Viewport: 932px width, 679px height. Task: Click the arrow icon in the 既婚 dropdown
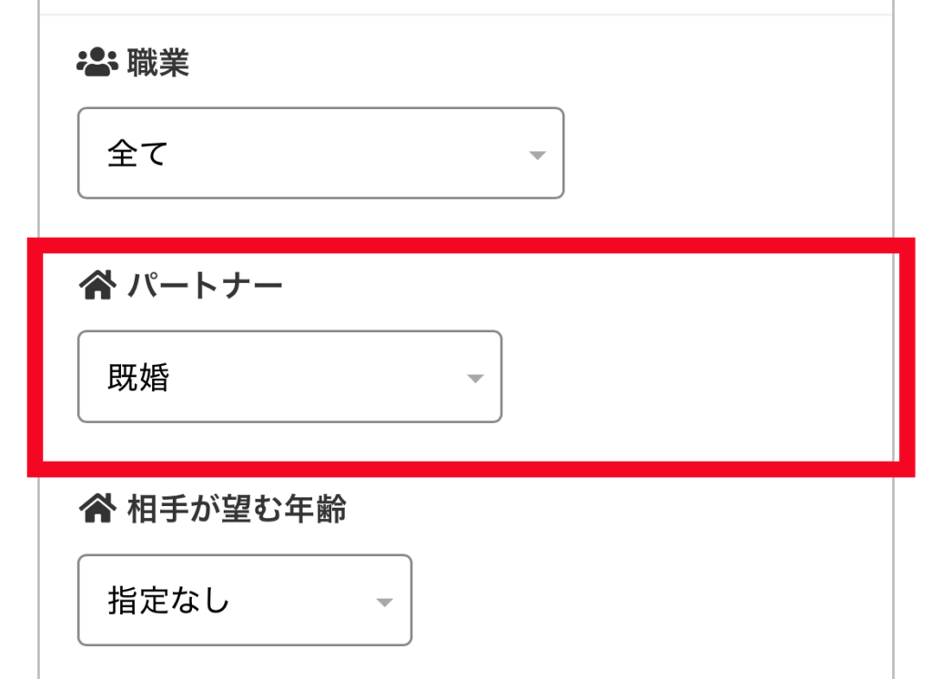[474, 379]
